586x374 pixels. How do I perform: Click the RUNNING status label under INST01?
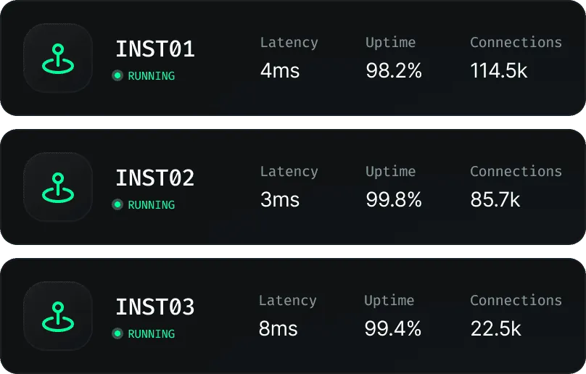coord(151,75)
